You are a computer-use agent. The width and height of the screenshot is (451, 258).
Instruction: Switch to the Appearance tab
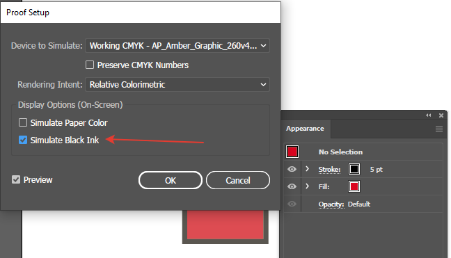305,129
